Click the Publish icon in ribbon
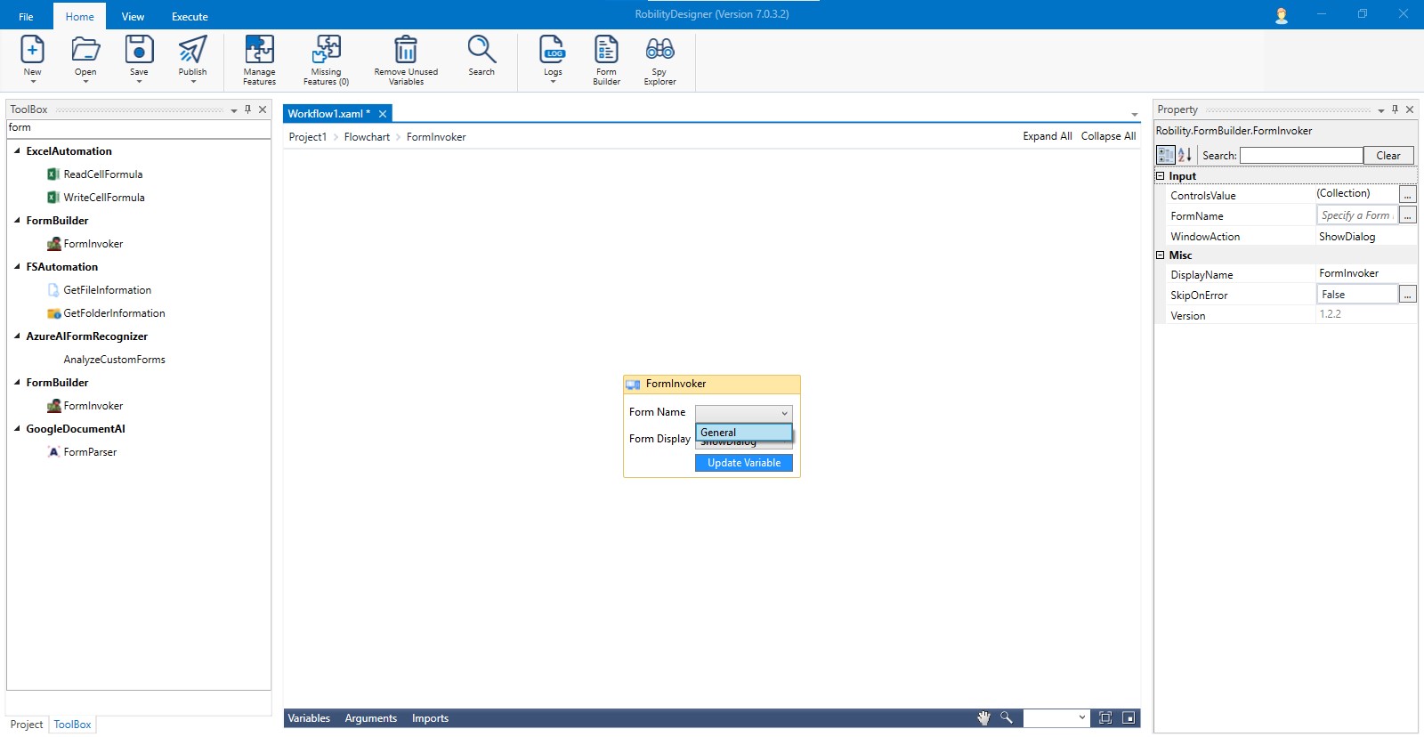Viewport: 1424px width, 737px height. click(x=192, y=51)
